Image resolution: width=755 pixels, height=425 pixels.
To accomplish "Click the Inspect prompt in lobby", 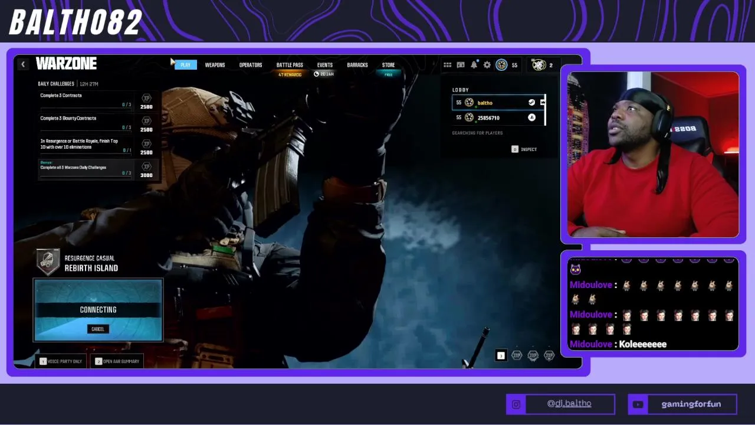I will [x=524, y=149].
